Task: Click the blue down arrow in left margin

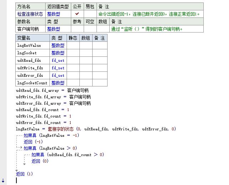Action: 3,180
